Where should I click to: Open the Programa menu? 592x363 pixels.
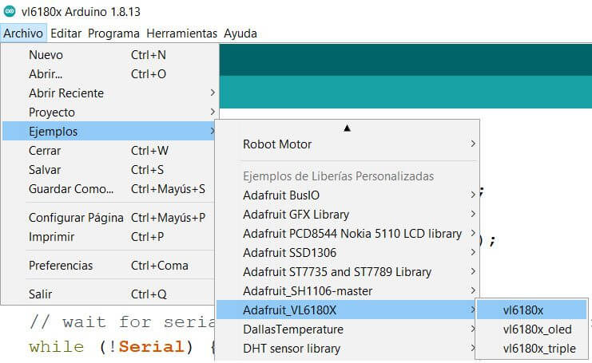pos(113,34)
